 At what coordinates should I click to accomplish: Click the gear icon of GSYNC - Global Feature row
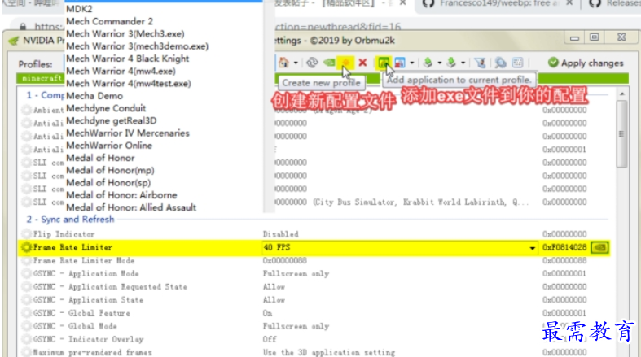[x=27, y=313]
